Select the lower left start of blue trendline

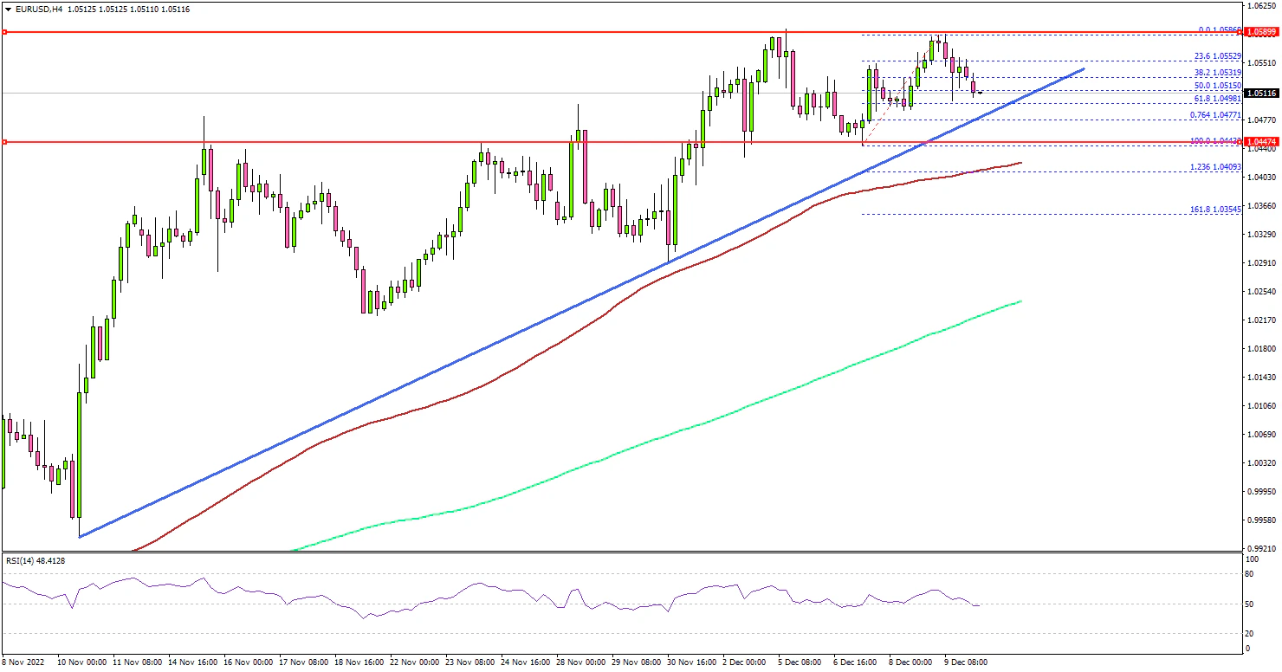point(80,537)
